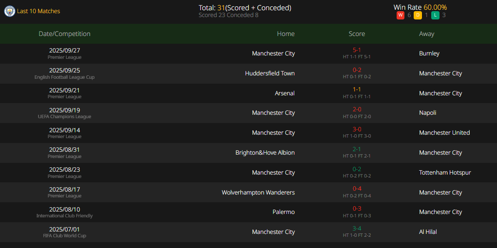The height and width of the screenshot is (248, 497).
Task: Open the 5-1 score against Burnley
Action: [x=357, y=50]
